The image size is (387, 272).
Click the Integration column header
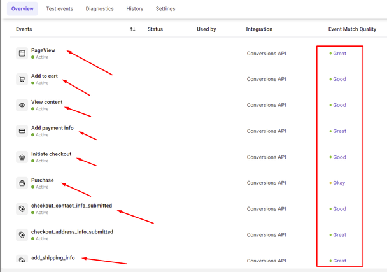coord(259,29)
